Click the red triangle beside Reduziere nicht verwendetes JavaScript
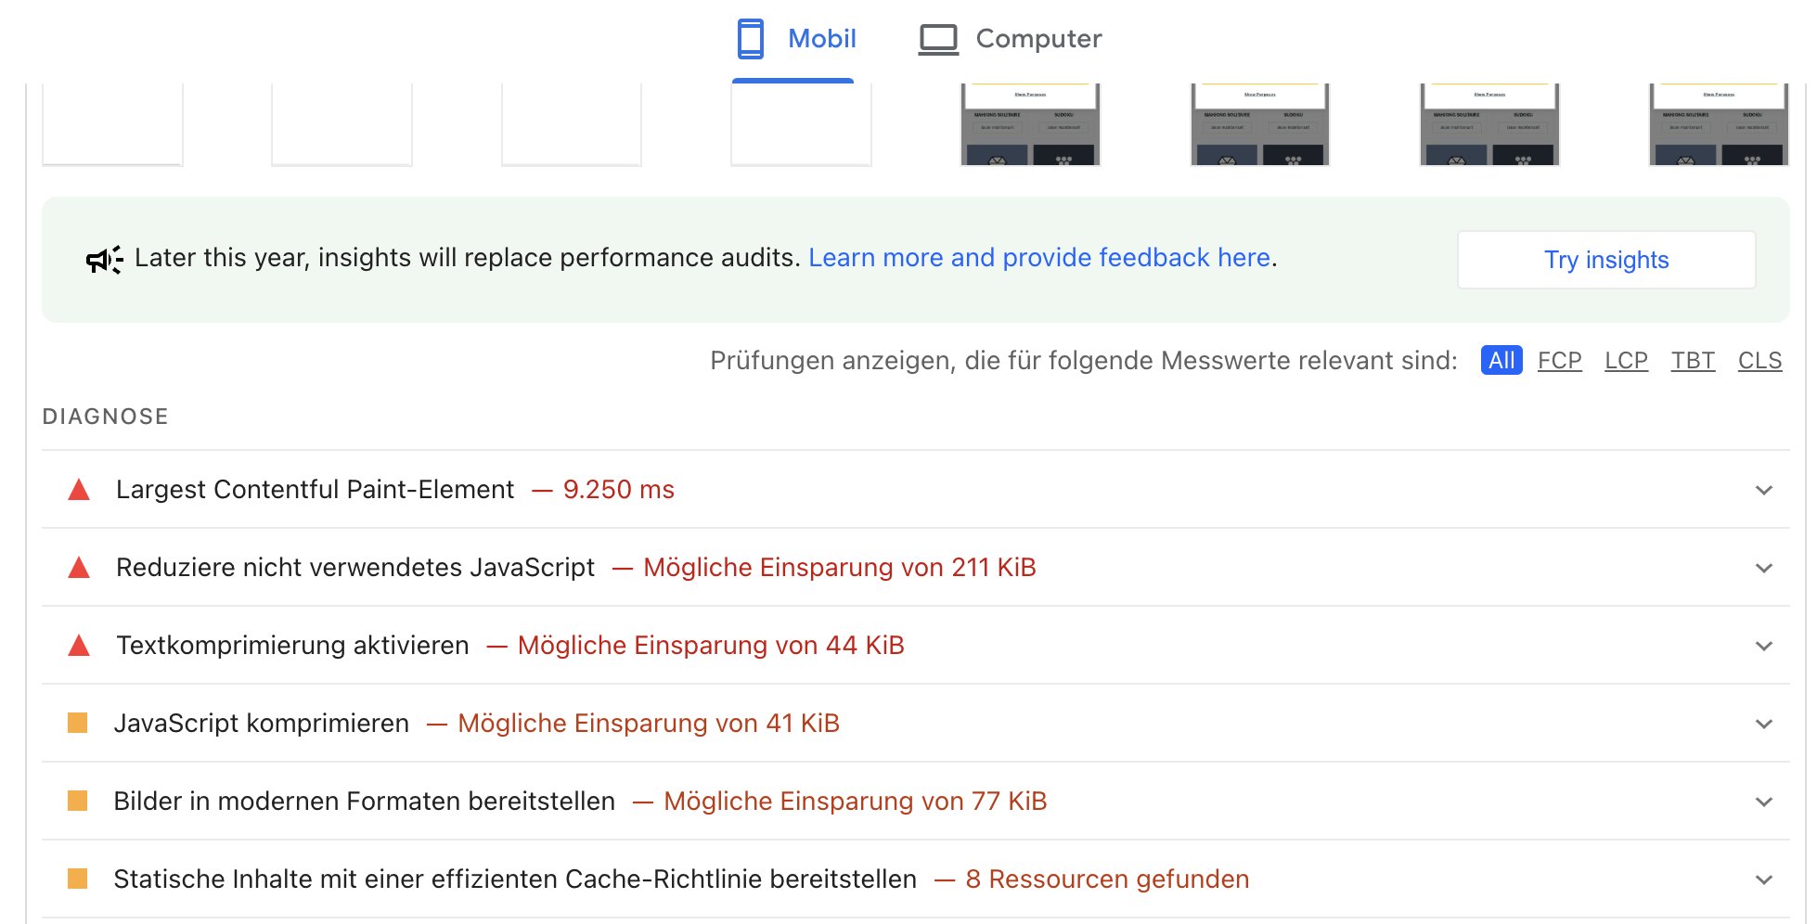Image resolution: width=1817 pixels, height=924 pixels. point(79,567)
